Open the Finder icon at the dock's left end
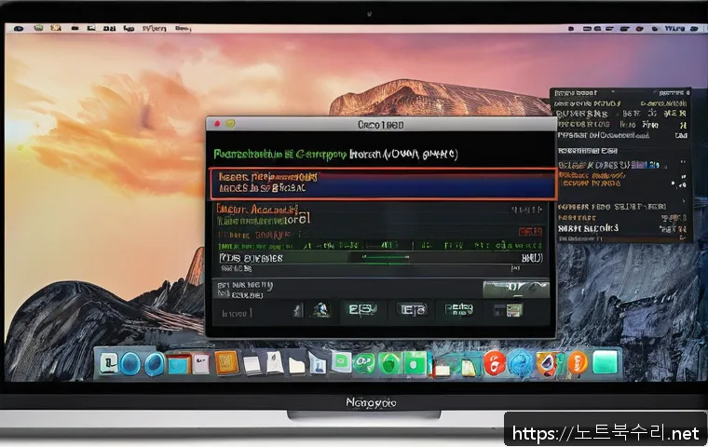The image size is (708, 447). (x=109, y=362)
